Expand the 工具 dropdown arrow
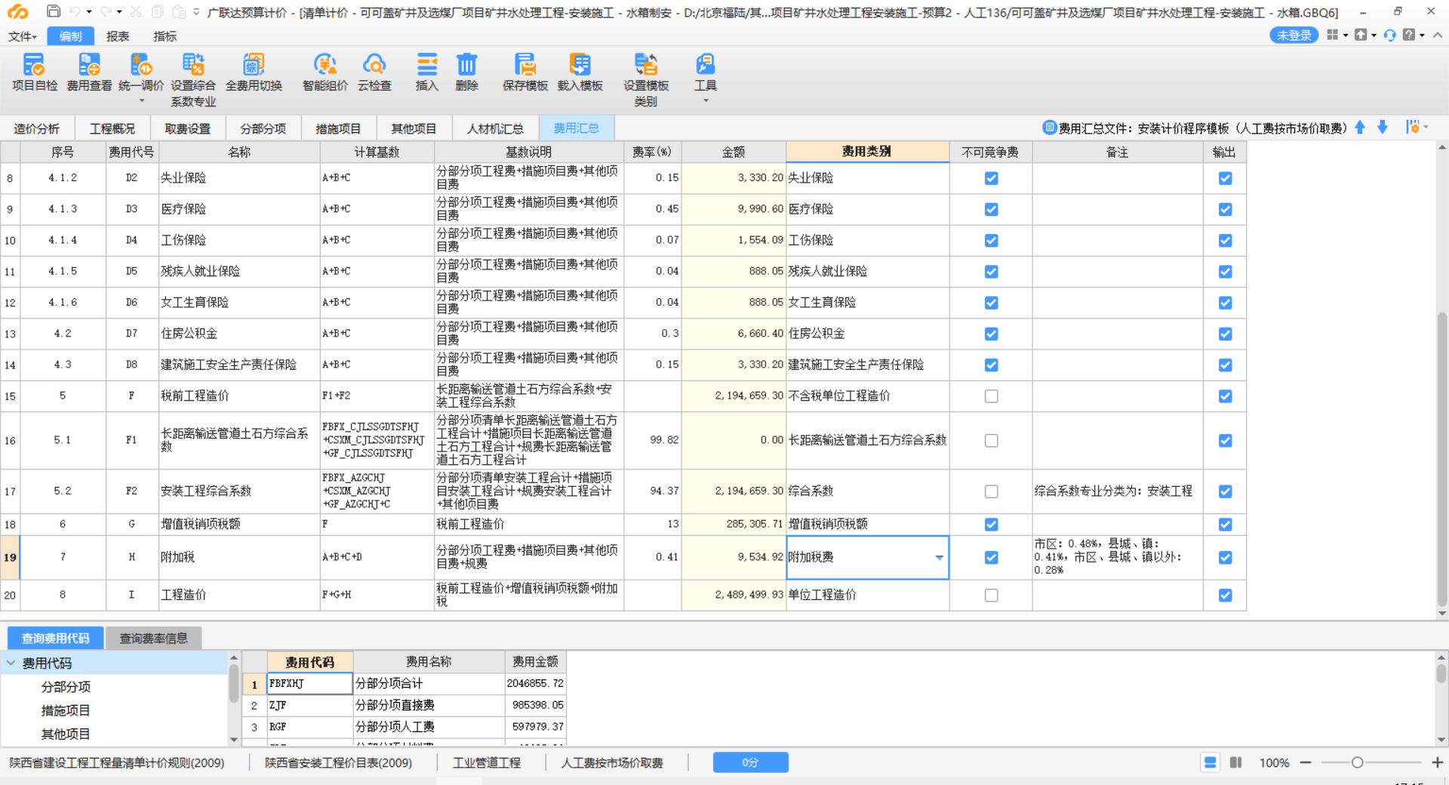 tap(706, 101)
